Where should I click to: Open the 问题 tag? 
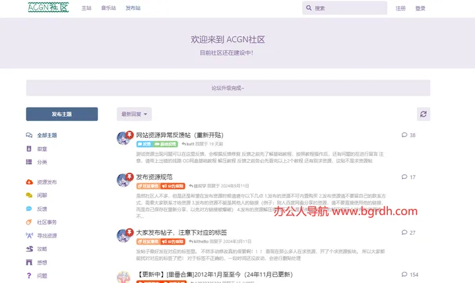42,276
